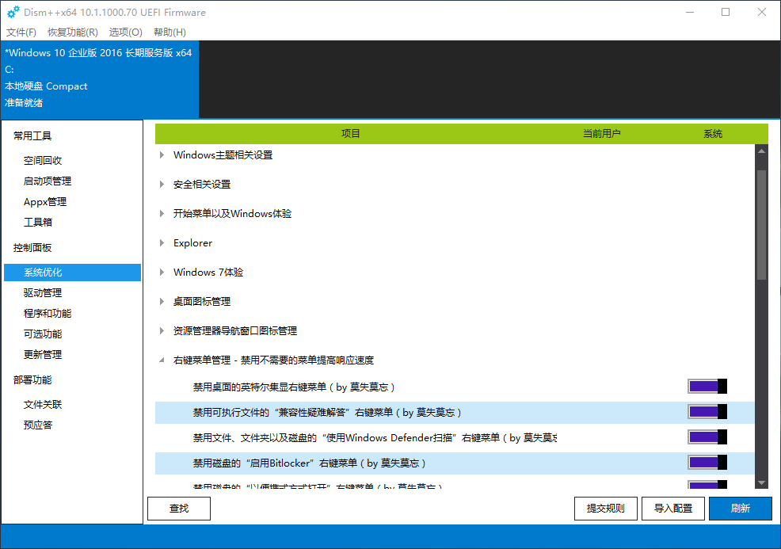The width and height of the screenshot is (781, 549).
Task: Toggle the 禁用桌面的英特尔集显右键菜单 switch
Action: click(707, 387)
